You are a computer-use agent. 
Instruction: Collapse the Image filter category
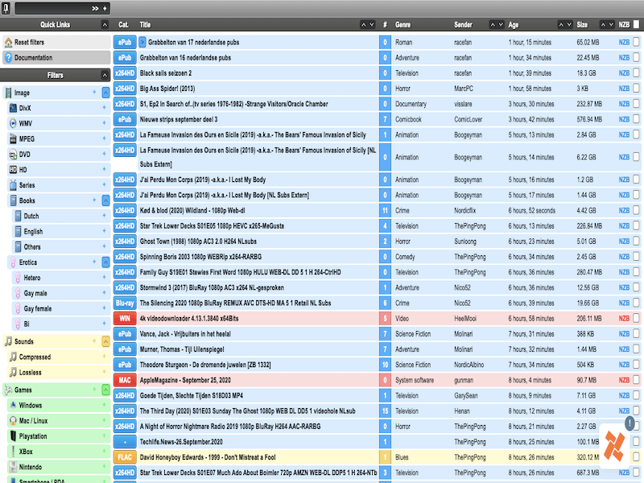tap(105, 93)
